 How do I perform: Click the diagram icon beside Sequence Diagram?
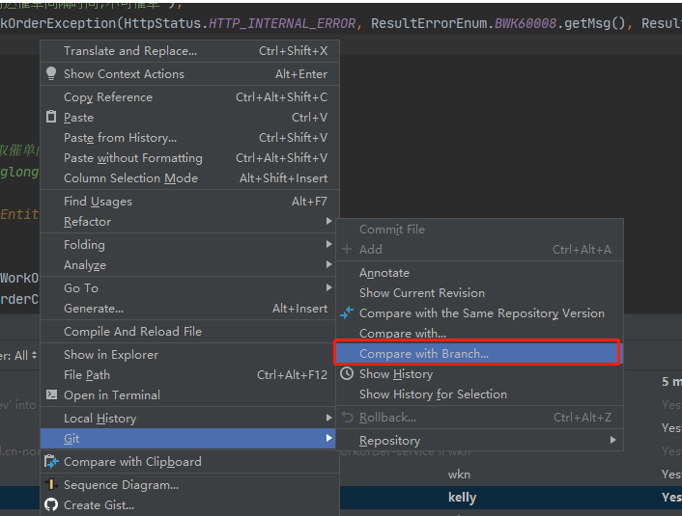point(51,485)
